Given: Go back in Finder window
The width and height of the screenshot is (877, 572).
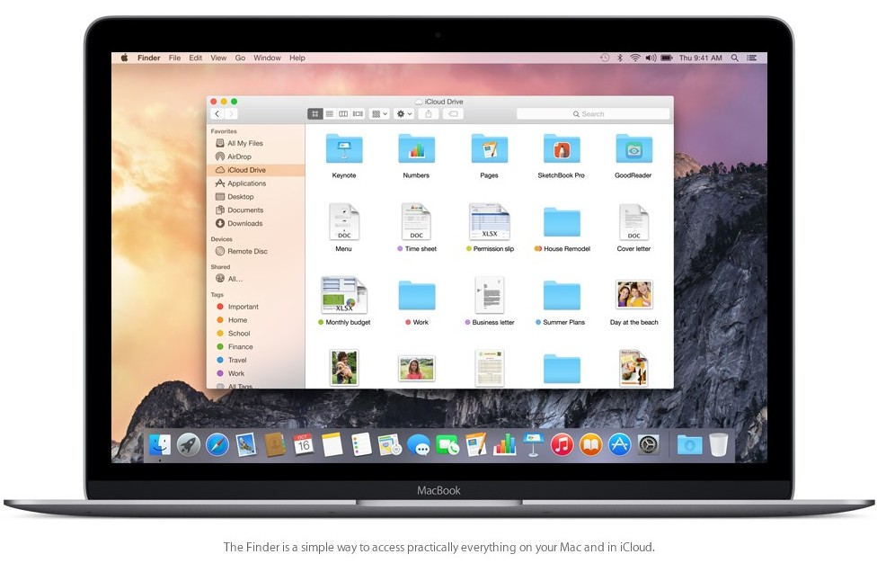Looking at the screenshot, I should pos(217,113).
